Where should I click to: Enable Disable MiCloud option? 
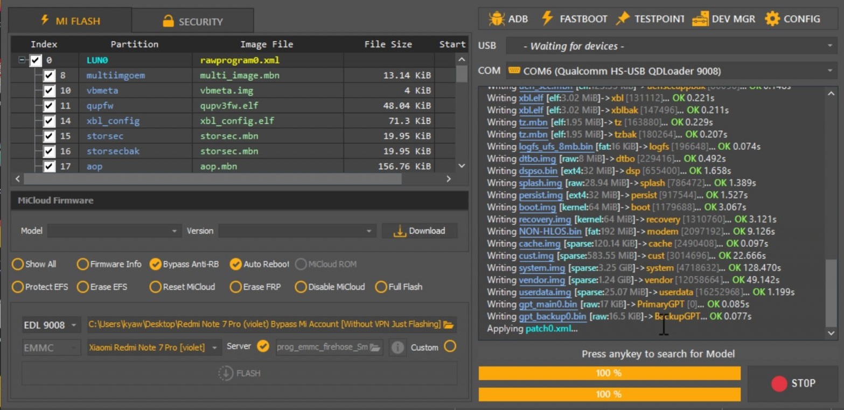pos(301,287)
